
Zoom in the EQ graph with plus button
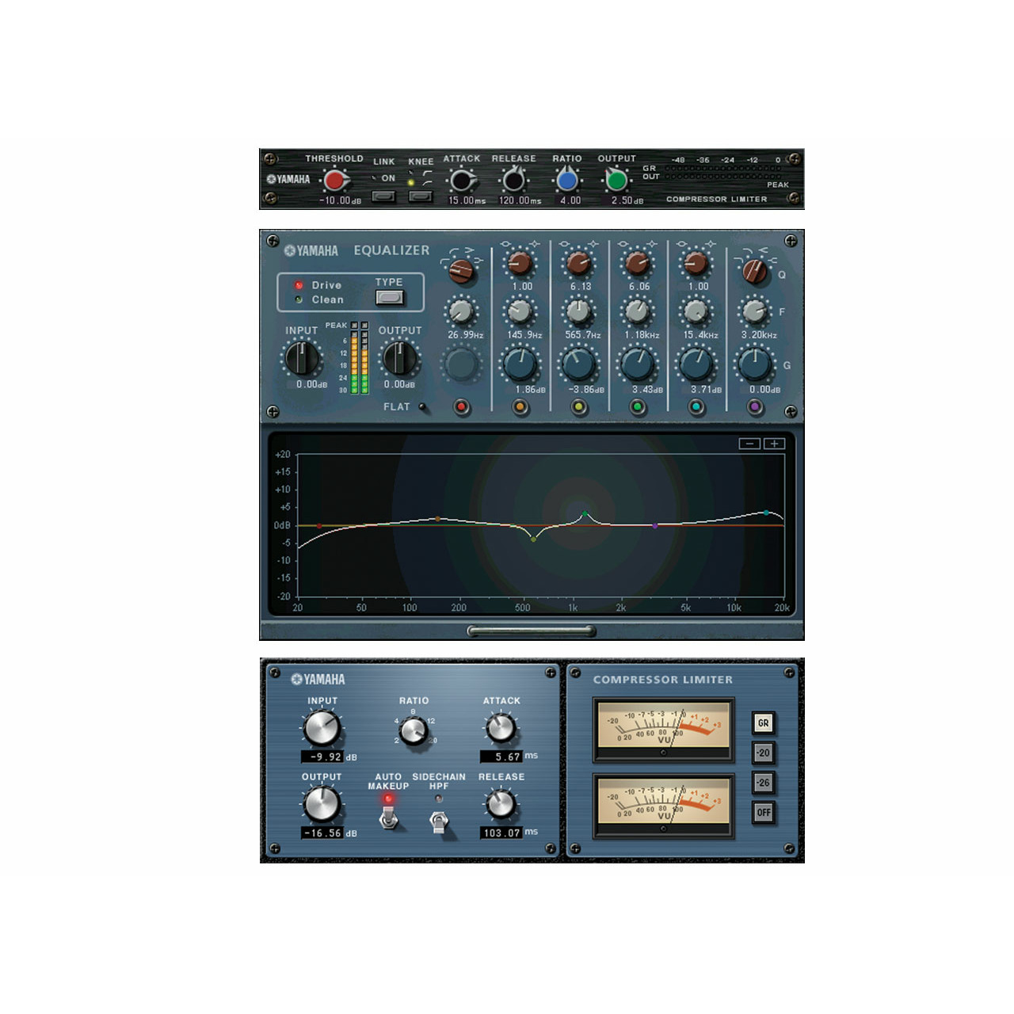[x=774, y=444]
